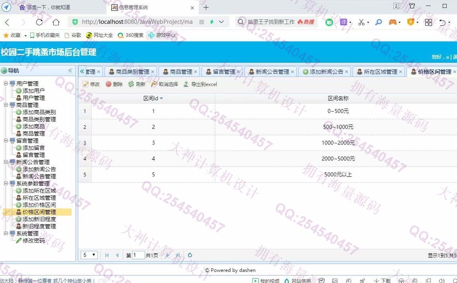Collapse the 商品管理 tree folder
The image size is (457, 283).
tap(6, 105)
